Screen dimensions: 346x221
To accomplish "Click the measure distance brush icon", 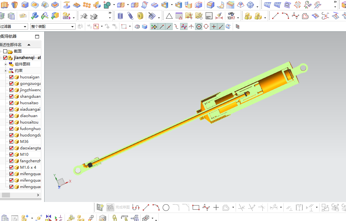I will pos(219,16).
